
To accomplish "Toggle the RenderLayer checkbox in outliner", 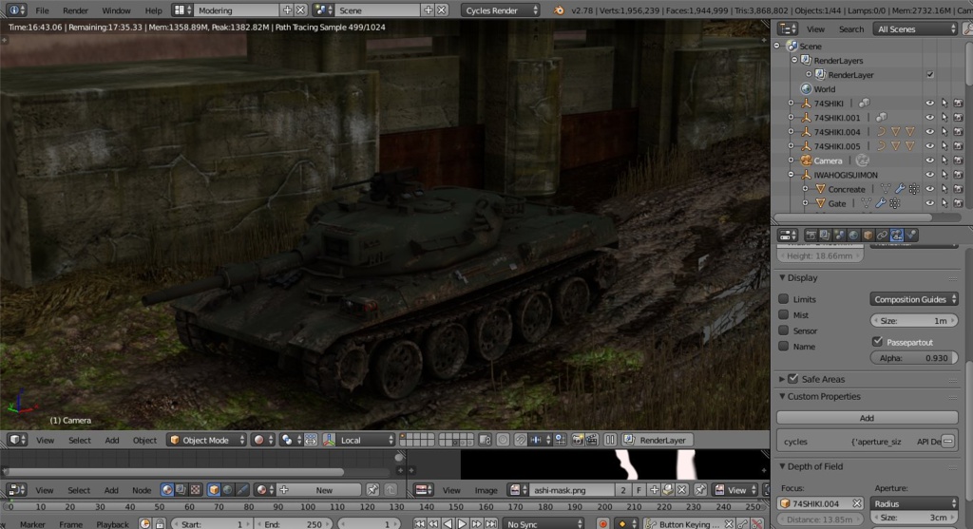I will click(930, 74).
